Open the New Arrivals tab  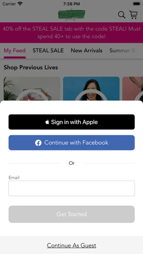tap(87, 51)
